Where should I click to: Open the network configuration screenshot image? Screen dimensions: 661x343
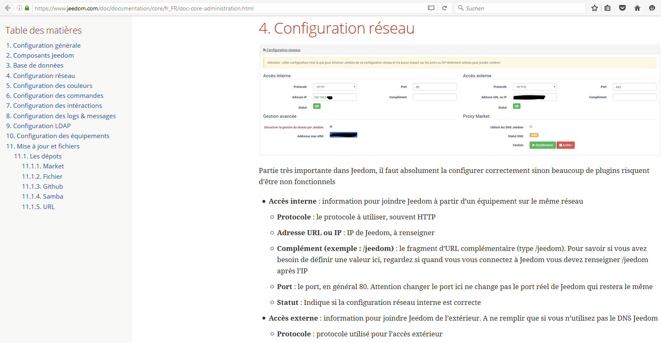click(459, 100)
